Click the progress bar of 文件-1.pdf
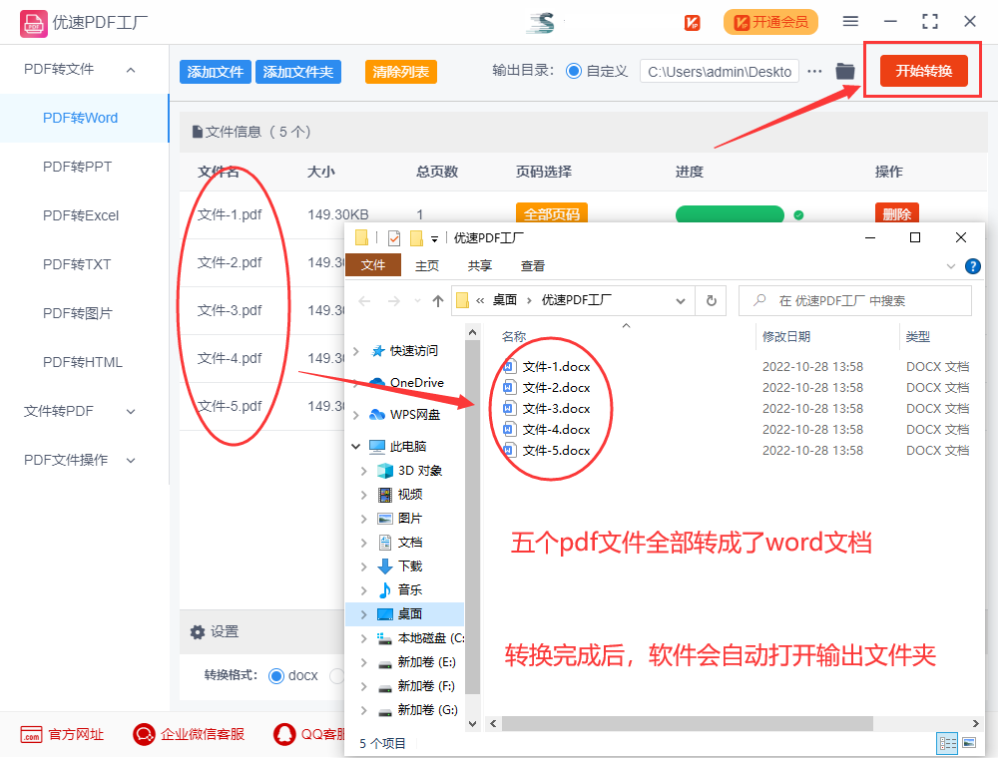 pos(730,214)
